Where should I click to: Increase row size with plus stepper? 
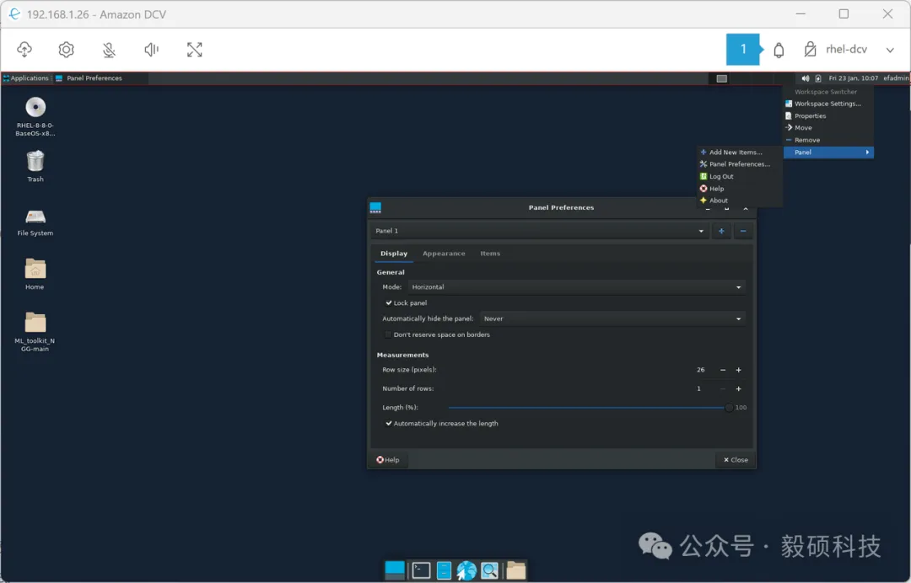point(738,370)
